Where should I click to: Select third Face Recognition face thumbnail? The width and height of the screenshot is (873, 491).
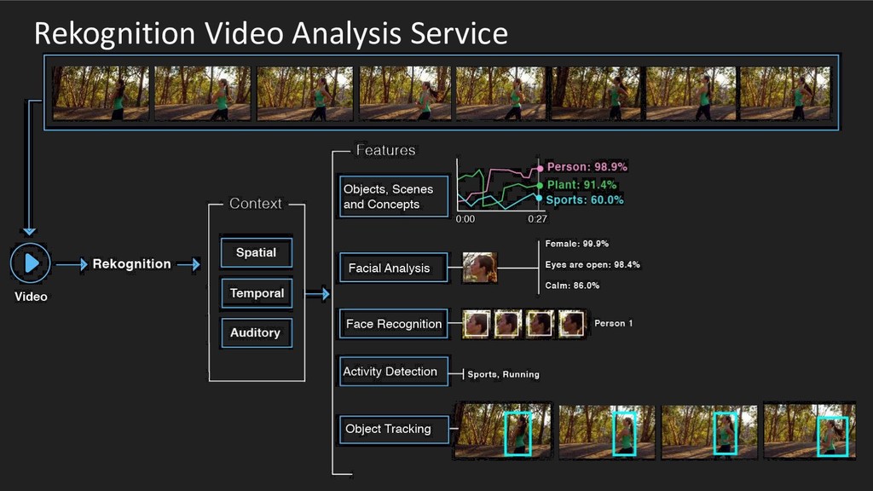(540, 324)
